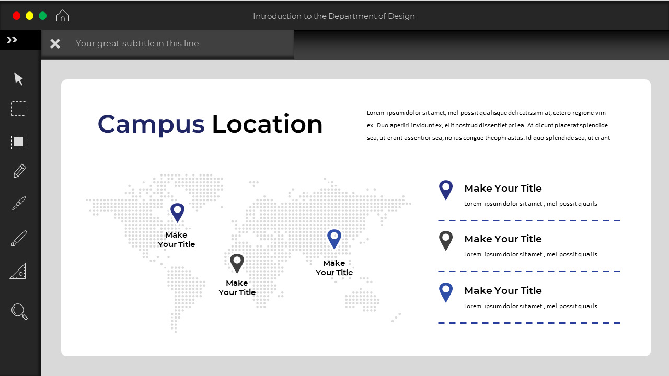Click the yellow traffic-light window control
The width and height of the screenshot is (669, 376).
(x=30, y=16)
